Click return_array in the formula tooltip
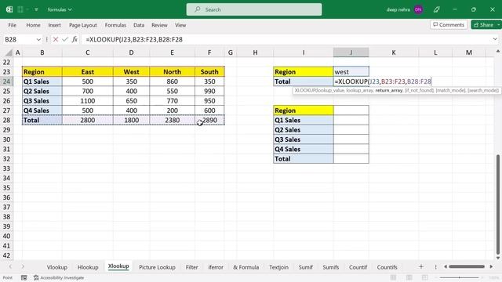Screen dimensions: 502x282 [x=389, y=91]
